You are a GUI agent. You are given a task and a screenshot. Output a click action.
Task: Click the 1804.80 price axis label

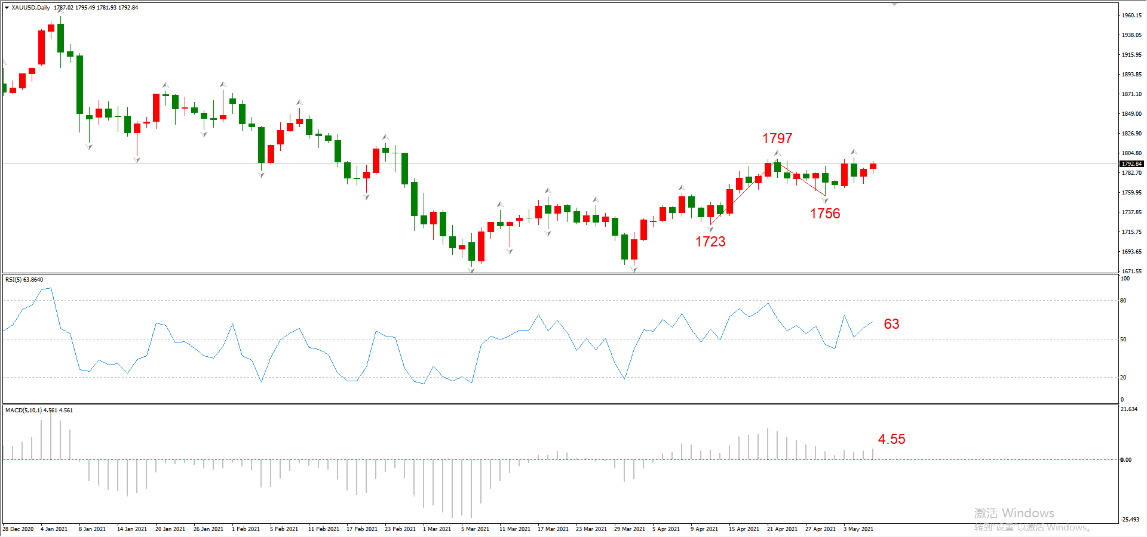(x=1131, y=153)
